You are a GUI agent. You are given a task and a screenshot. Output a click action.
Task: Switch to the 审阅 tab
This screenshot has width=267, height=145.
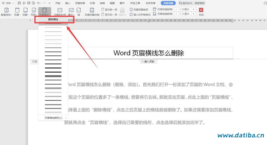click(102, 3)
